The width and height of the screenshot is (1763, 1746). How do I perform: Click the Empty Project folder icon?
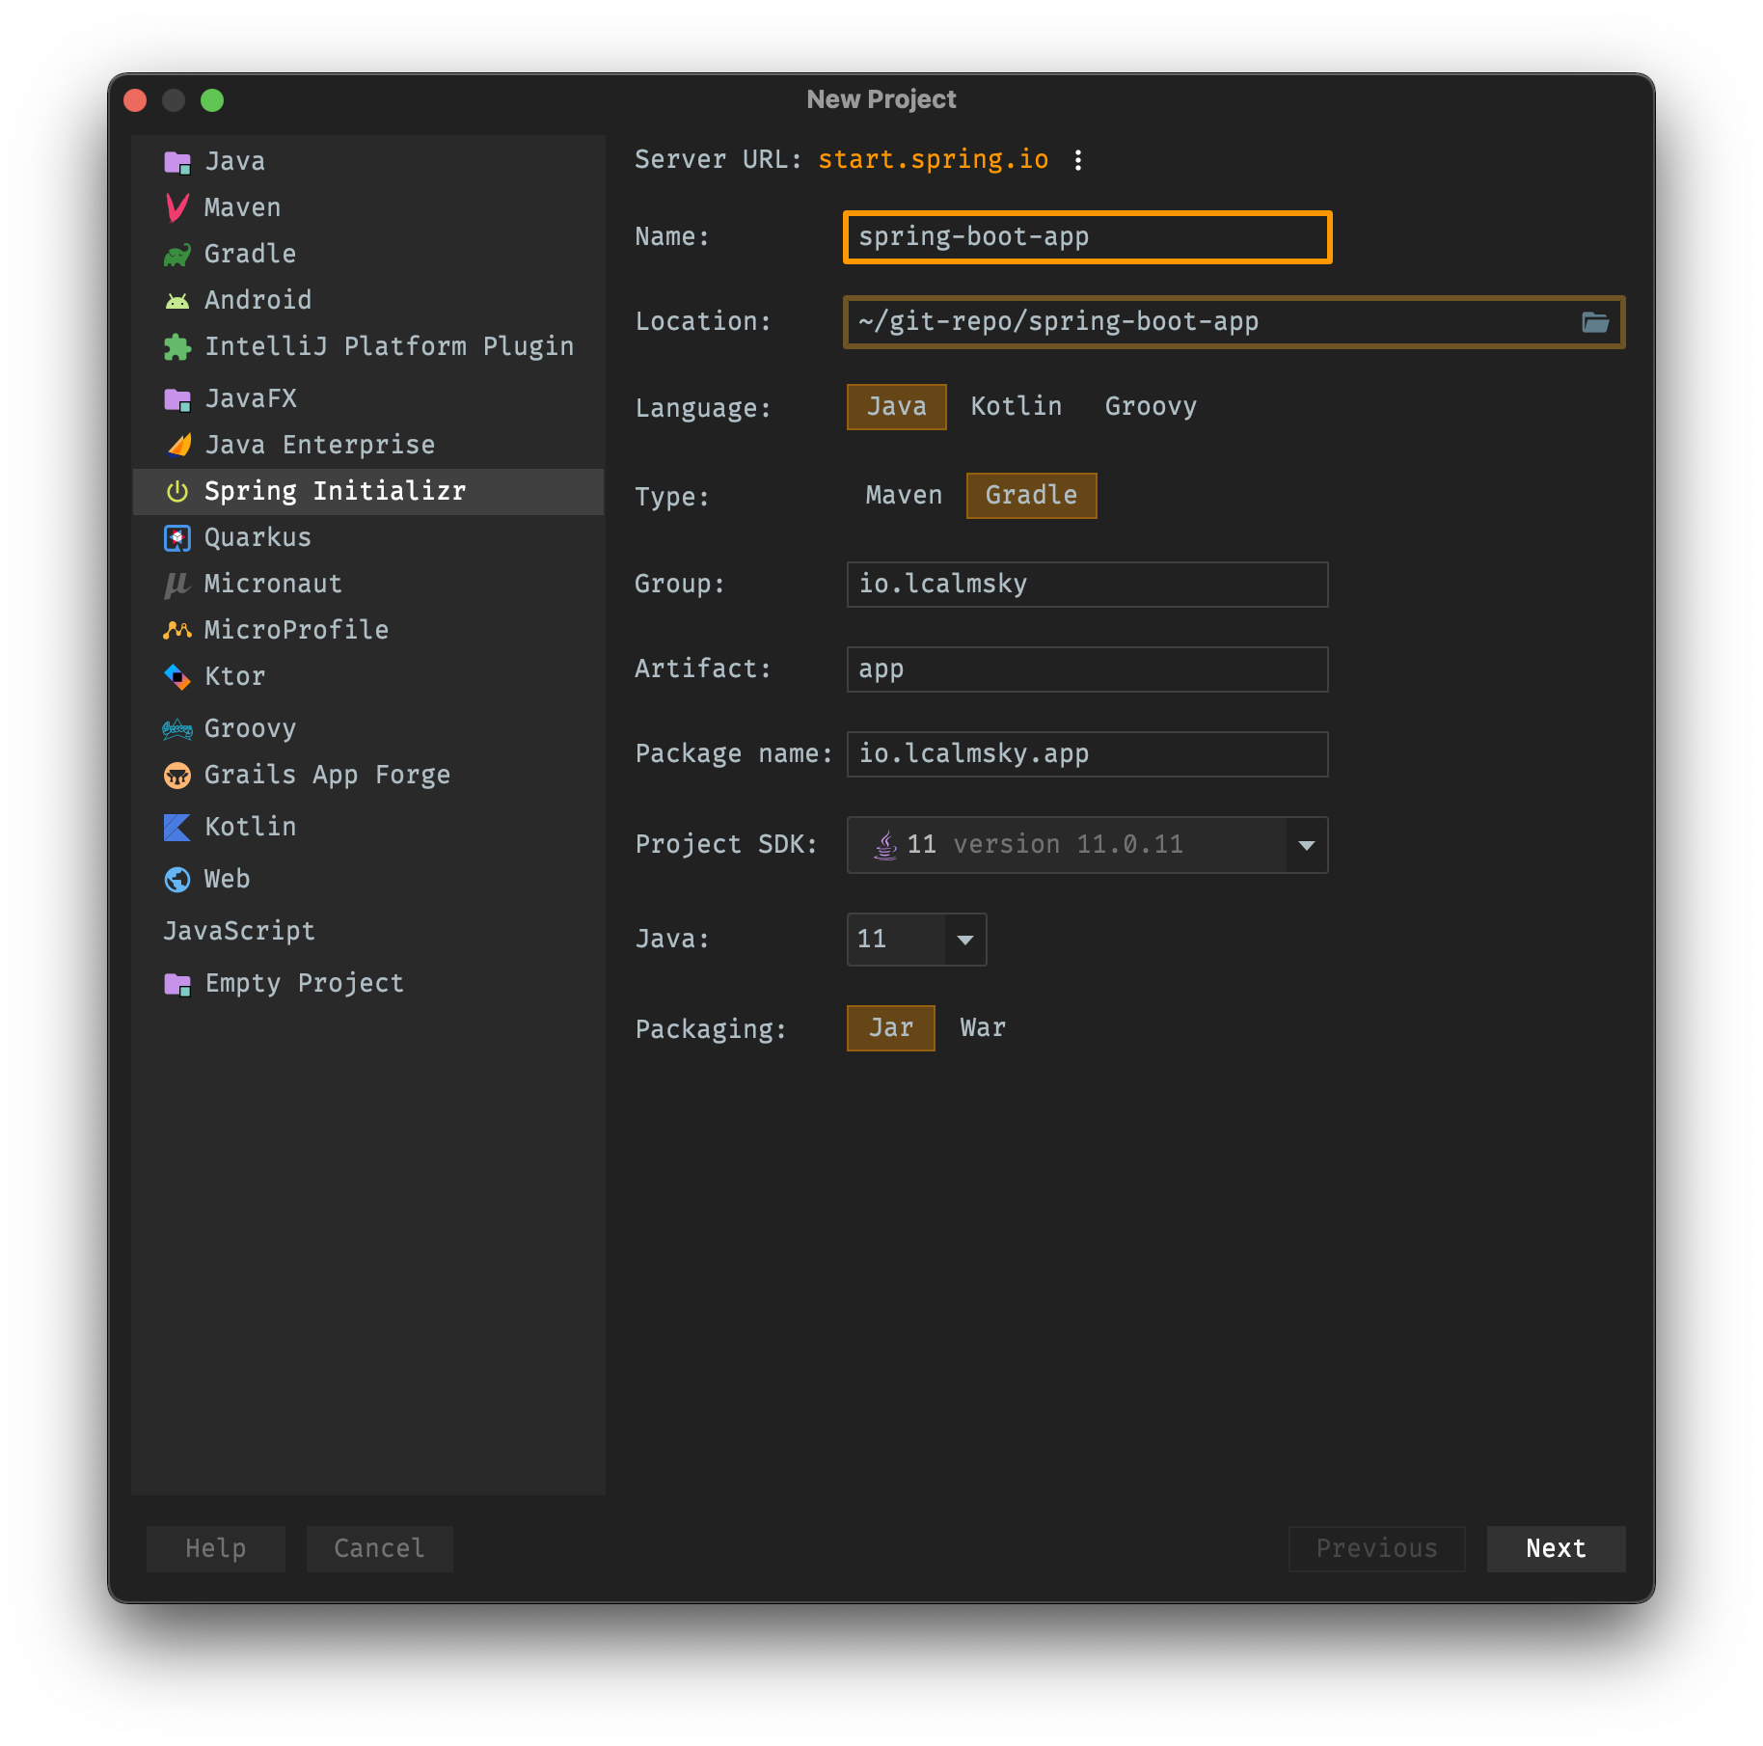[177, 984]
